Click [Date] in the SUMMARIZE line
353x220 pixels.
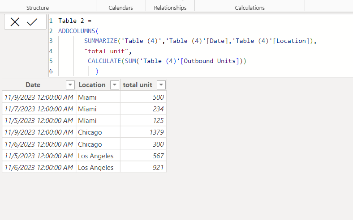coord(217,41)
